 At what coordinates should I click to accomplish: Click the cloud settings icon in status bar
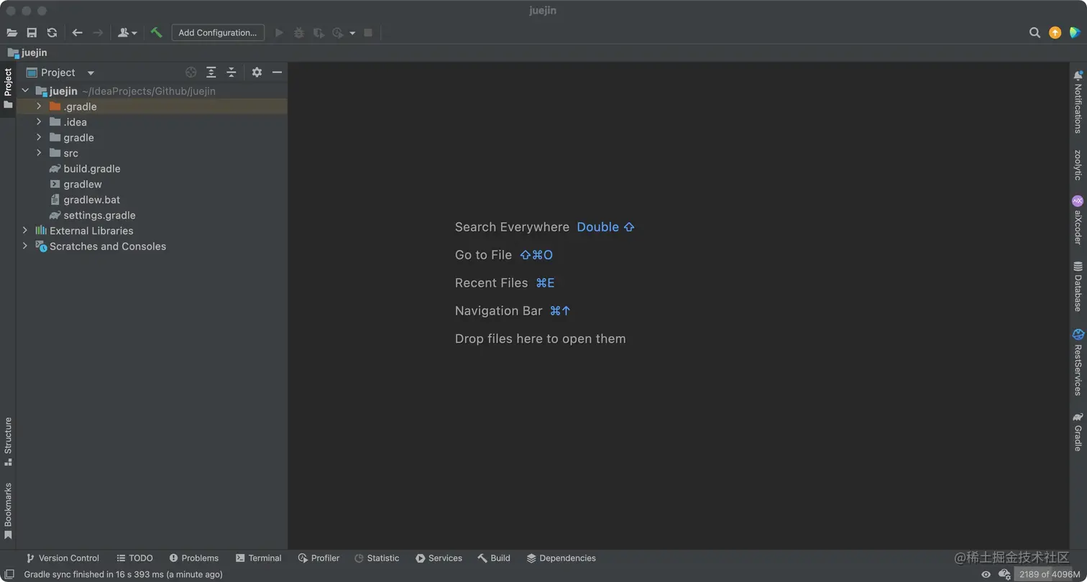[x=1004, y=574]
